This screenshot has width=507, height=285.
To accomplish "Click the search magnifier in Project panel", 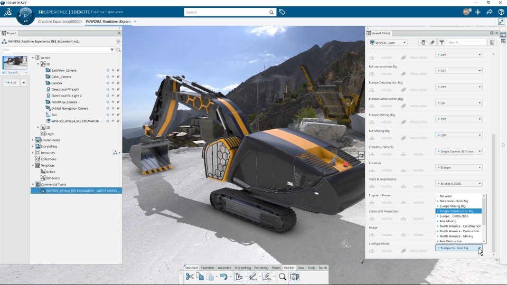I will click(119, 50).
